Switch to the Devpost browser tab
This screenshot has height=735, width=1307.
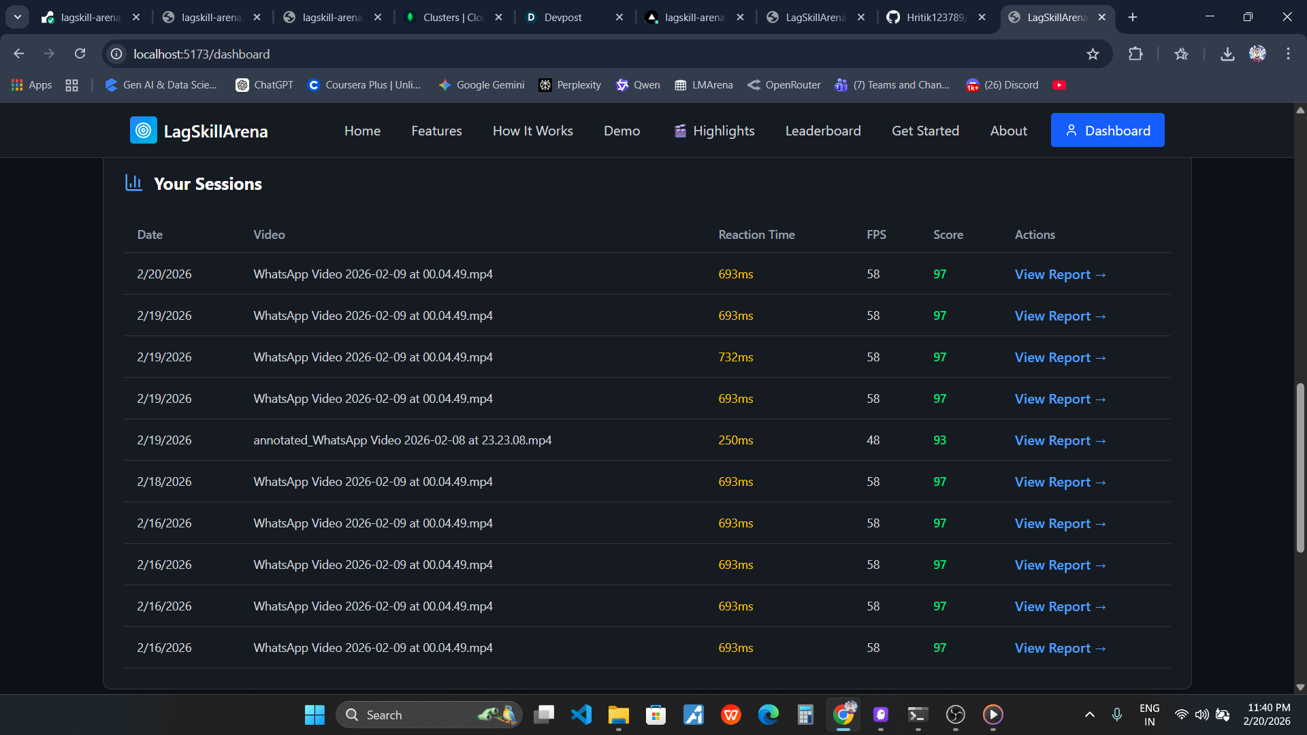[x=563, y=18]
